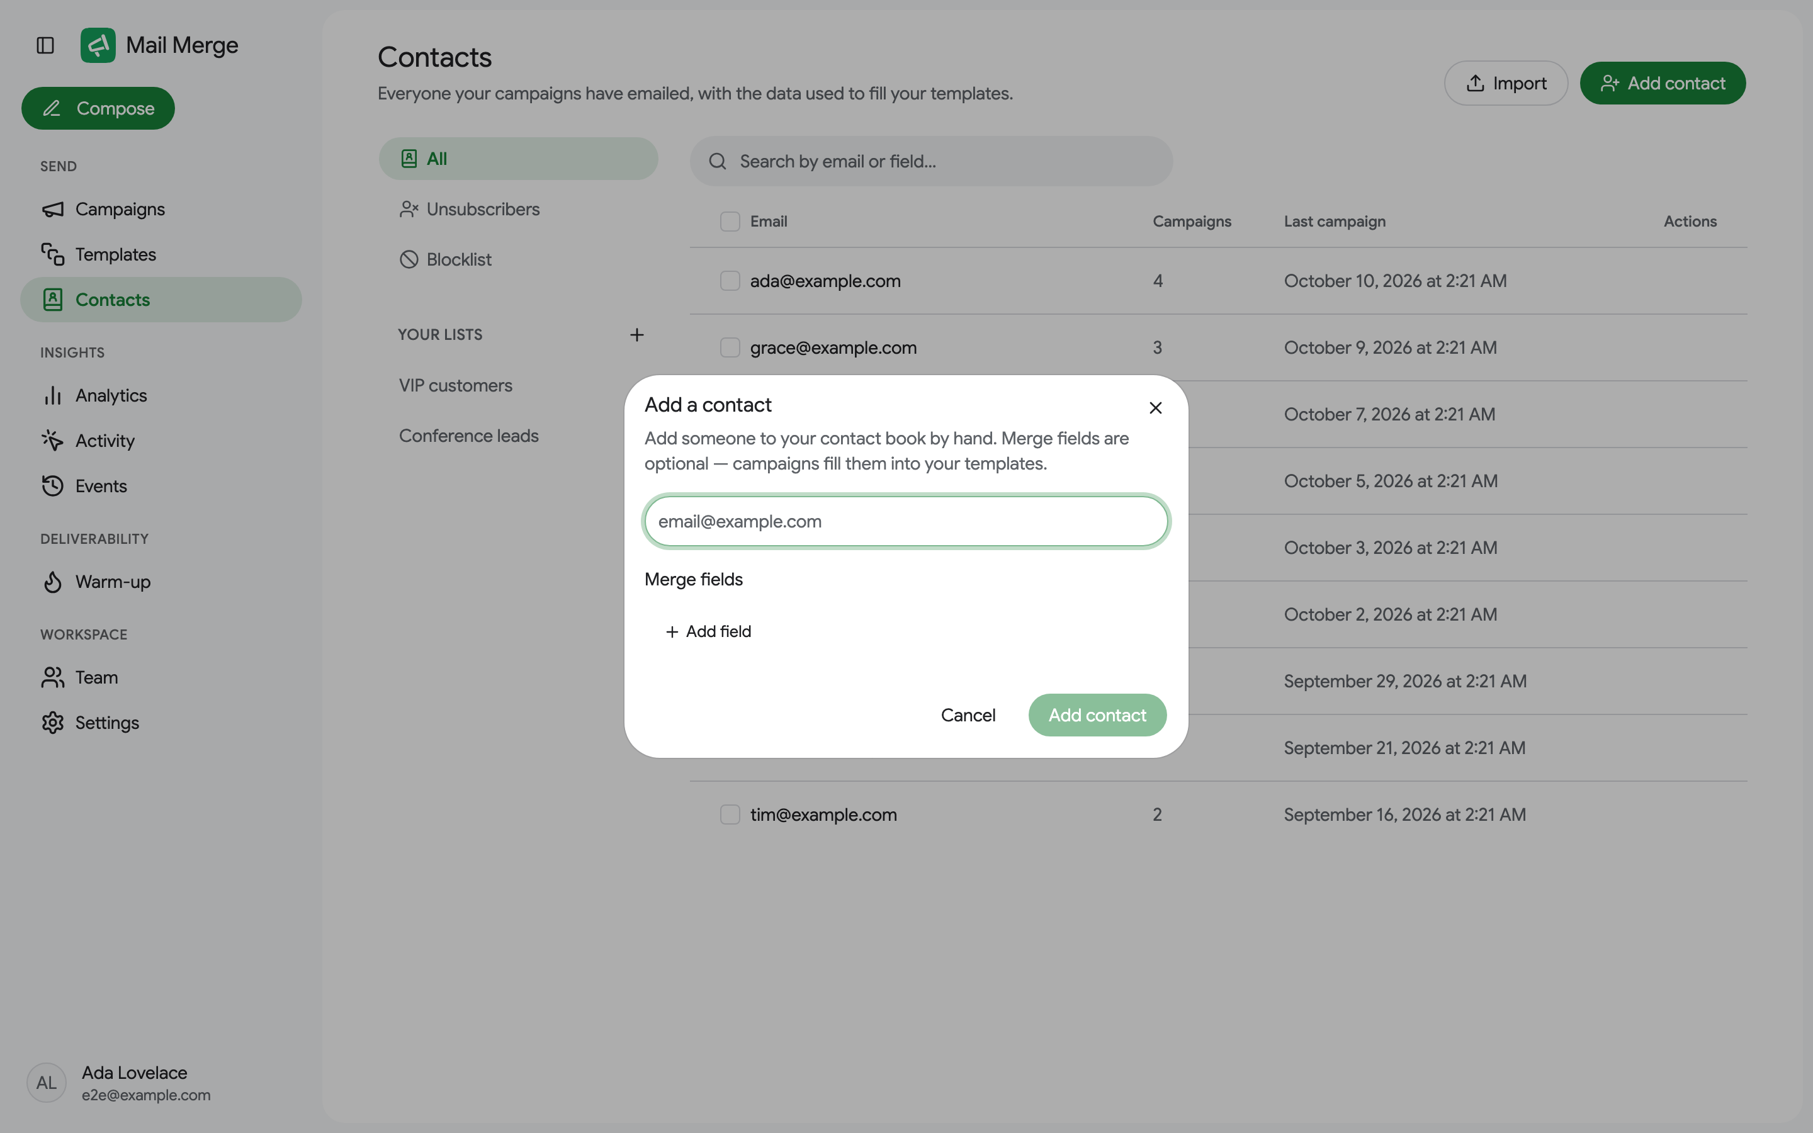
Task: Open the Templates section
Action: tap(161, 255)
